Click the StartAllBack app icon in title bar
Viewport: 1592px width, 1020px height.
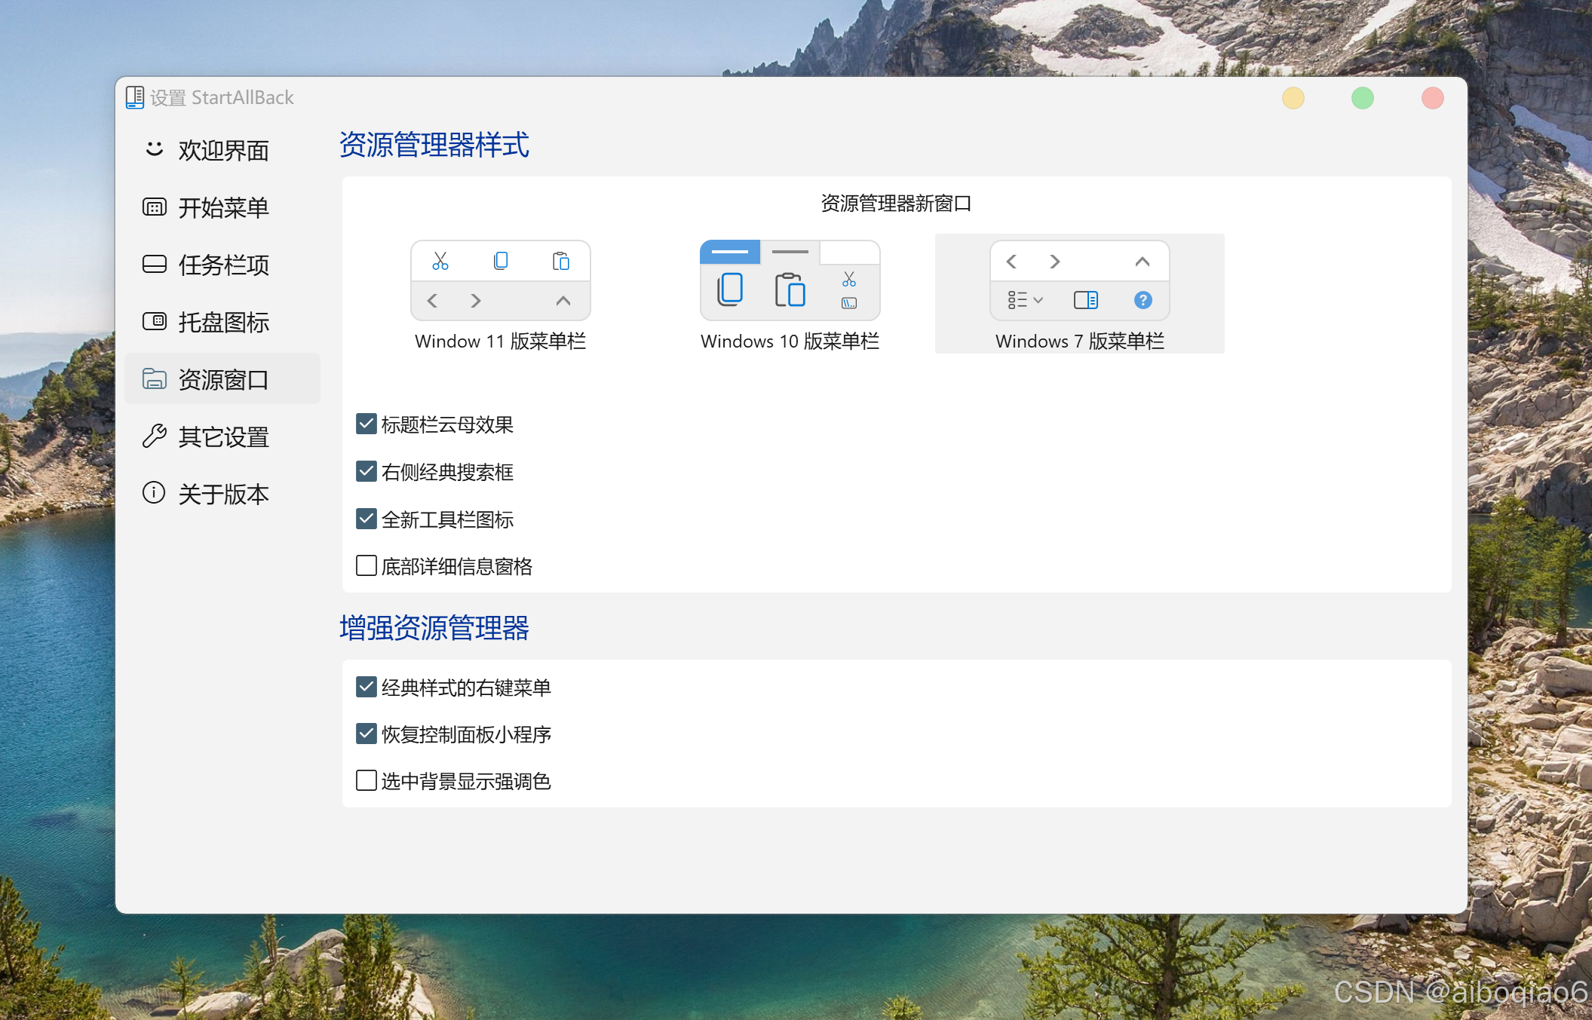point(135,97)
